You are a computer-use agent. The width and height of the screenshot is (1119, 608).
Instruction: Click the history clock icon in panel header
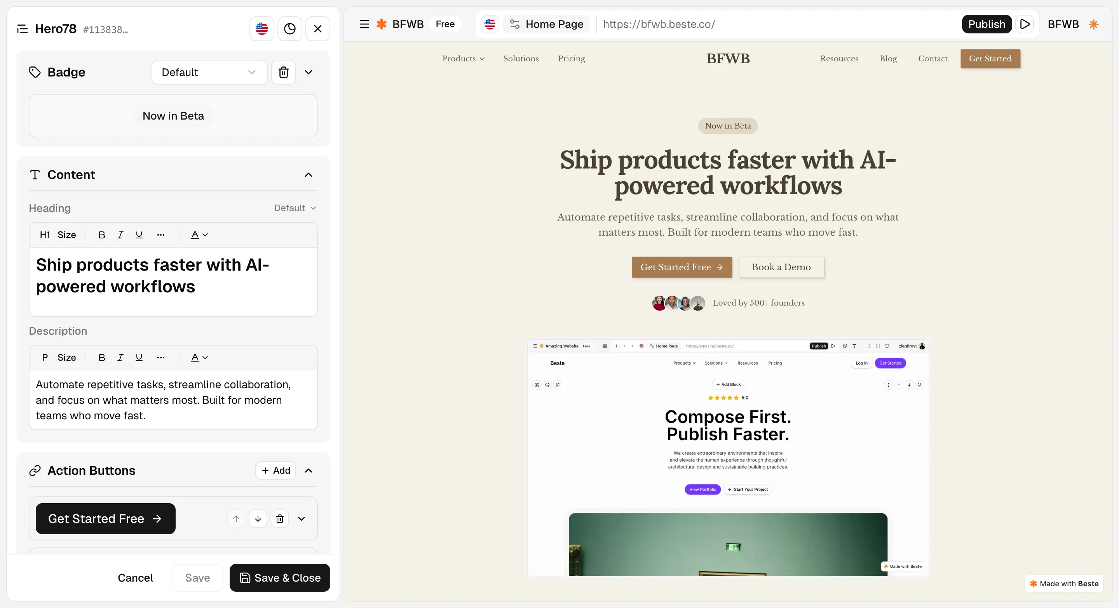290,29
